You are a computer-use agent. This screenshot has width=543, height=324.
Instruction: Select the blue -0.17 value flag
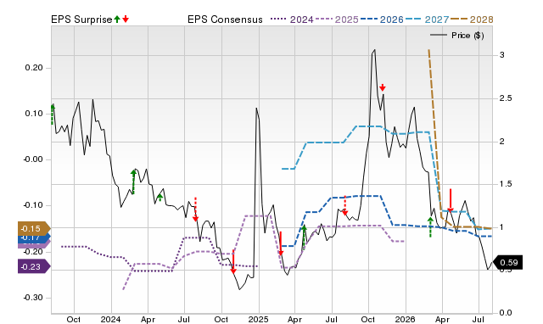(x=34, y=237)
